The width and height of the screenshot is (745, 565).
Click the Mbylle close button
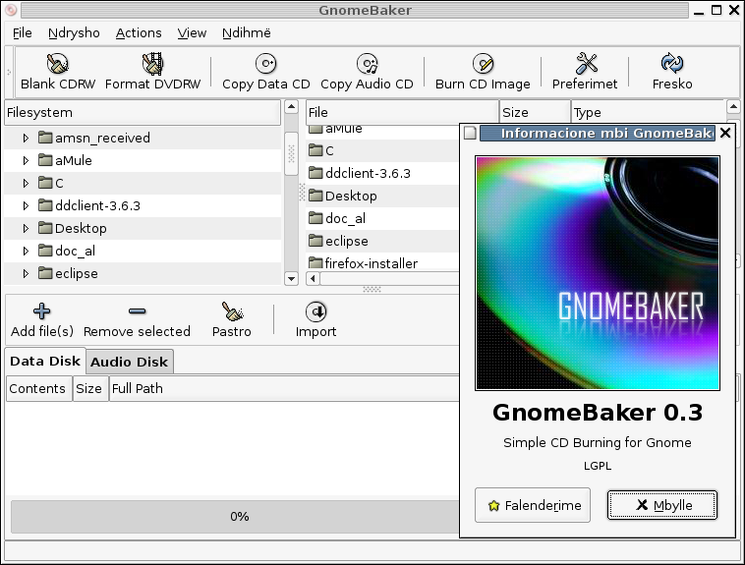click(662, 505)
